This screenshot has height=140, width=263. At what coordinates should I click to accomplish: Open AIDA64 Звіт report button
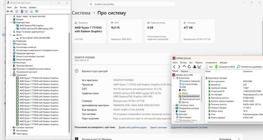click(209, 67)
